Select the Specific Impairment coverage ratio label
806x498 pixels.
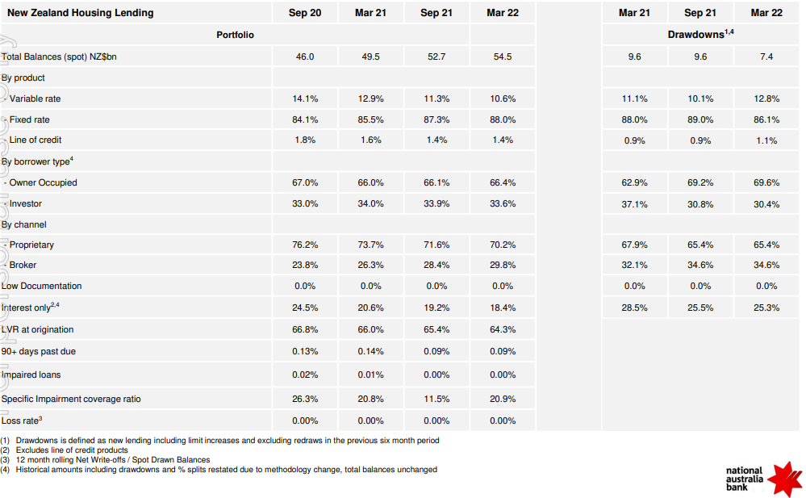[71, 399]
